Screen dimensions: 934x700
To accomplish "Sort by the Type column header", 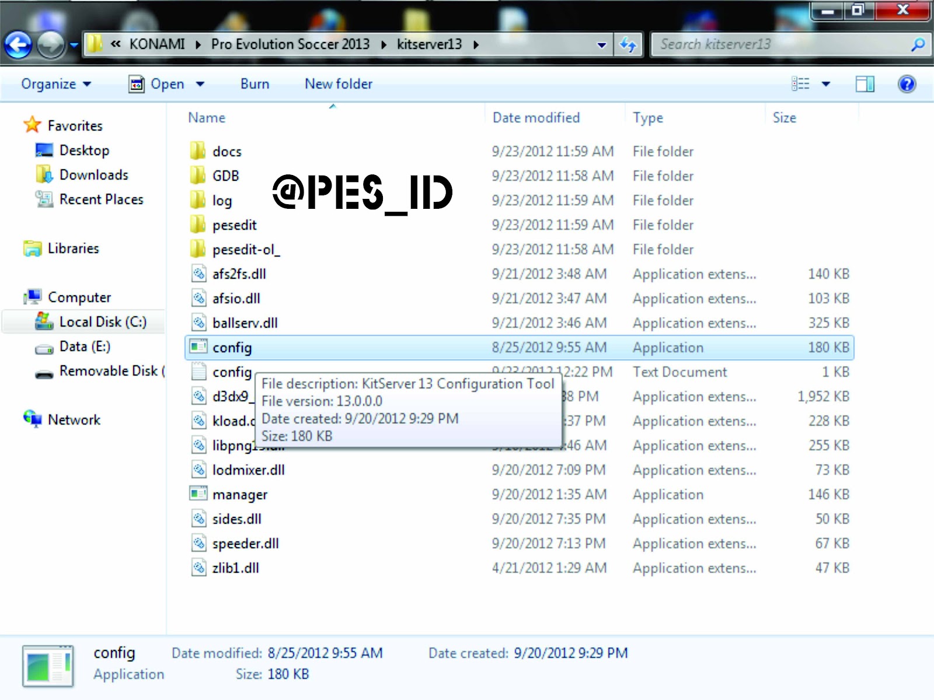I will [648, 118].
